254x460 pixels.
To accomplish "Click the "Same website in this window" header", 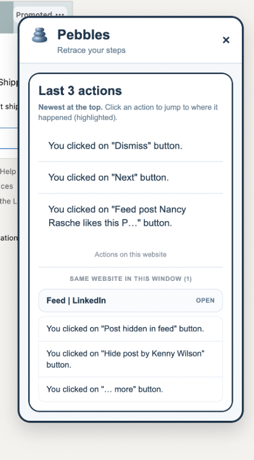I will (131, 279).
